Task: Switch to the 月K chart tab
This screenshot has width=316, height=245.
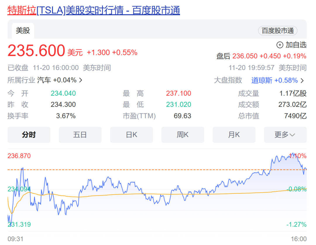Action: (234, 135)
